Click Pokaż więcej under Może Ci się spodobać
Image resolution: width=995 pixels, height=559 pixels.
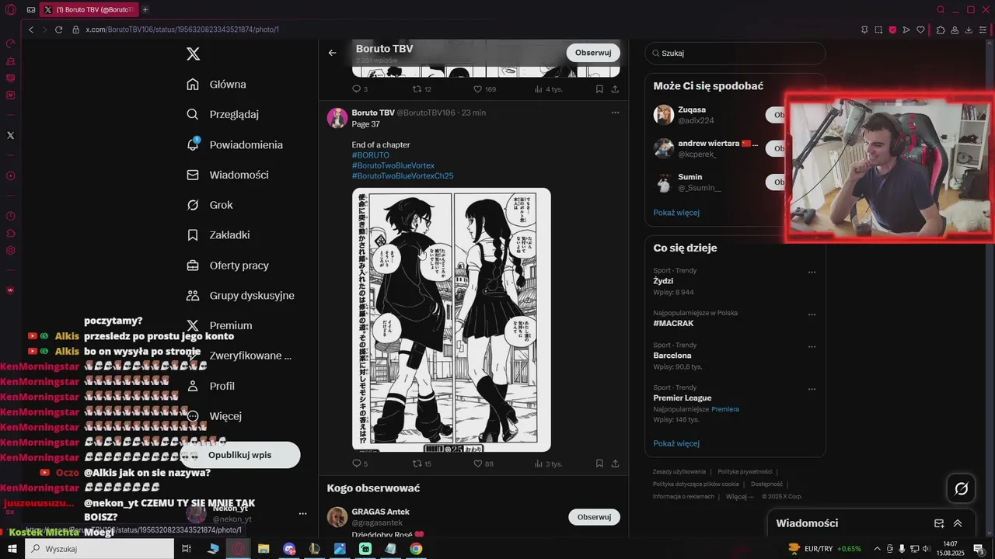676,213
